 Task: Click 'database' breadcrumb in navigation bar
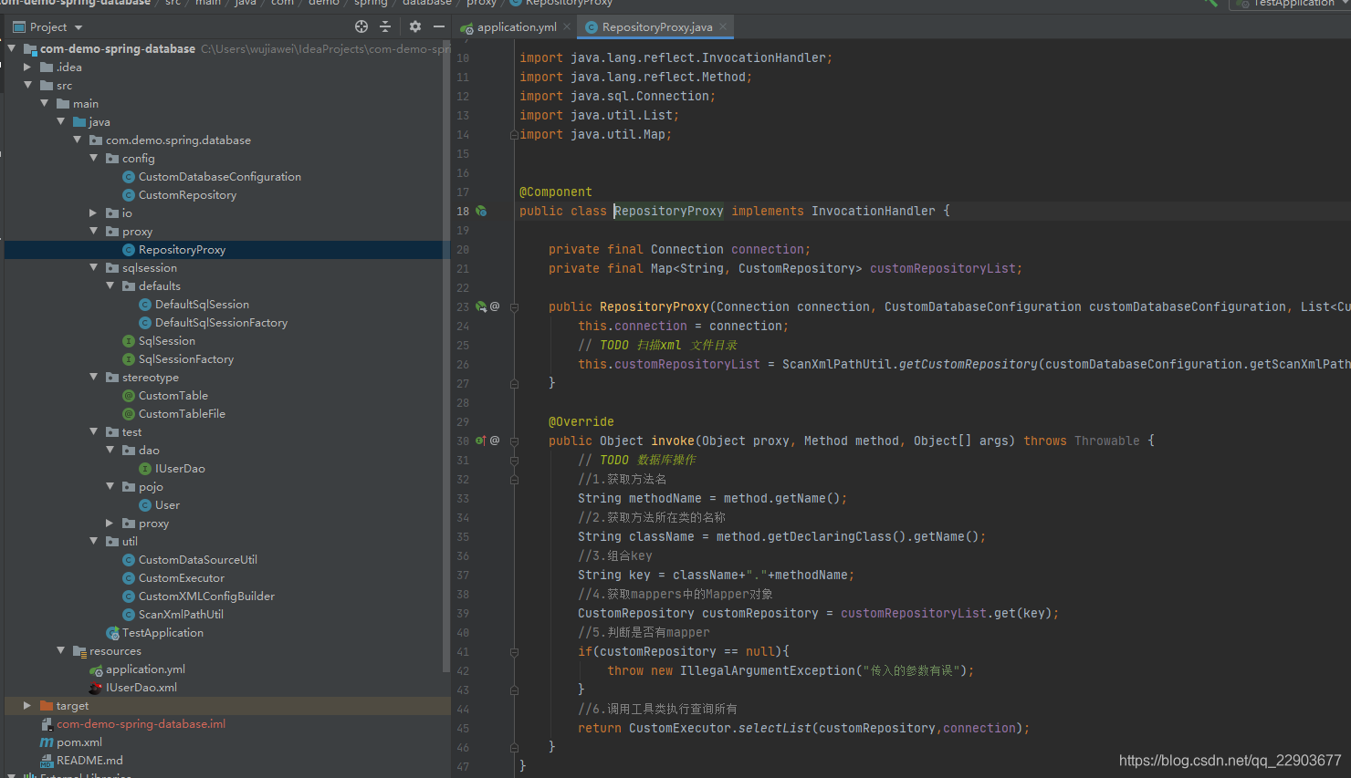point(427,3)
